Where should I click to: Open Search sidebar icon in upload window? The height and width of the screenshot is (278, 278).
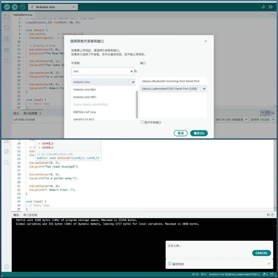(x=7, y=163)
